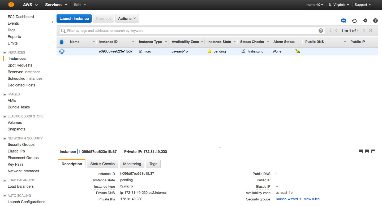Open Instance ID column sort arrow

[x=133, y=42]
